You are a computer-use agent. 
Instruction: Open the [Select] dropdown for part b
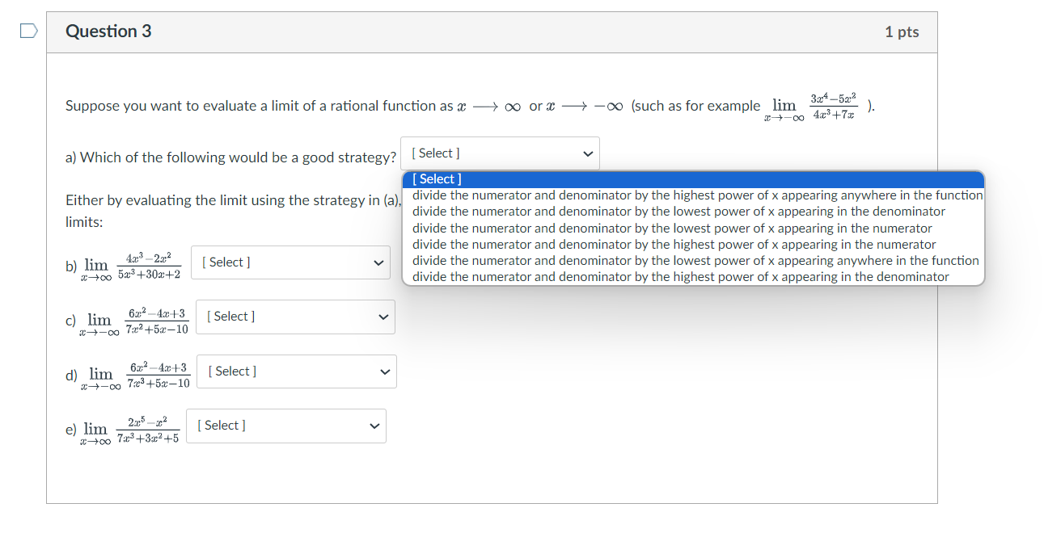[x=290, y=262]
